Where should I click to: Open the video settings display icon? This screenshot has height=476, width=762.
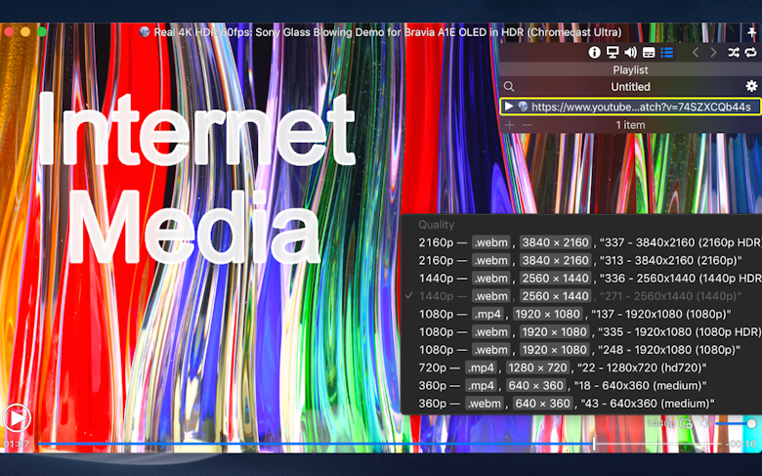tap(613, 53)
